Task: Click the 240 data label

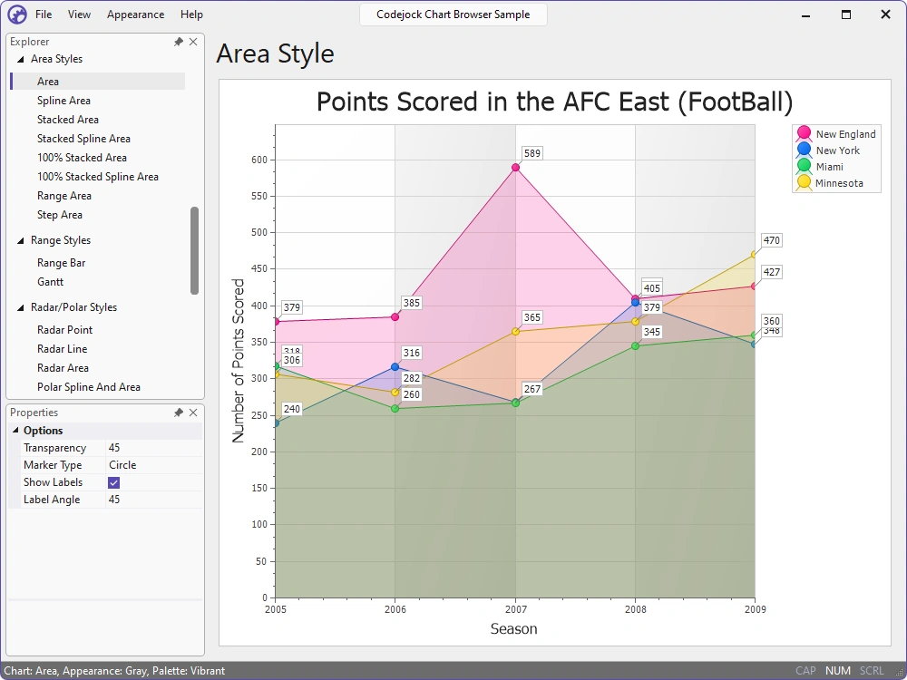Action: pos(291,410)
